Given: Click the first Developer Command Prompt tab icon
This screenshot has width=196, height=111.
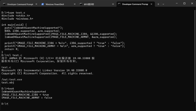Looking at the screenshot, I should (x=4, y=4).
